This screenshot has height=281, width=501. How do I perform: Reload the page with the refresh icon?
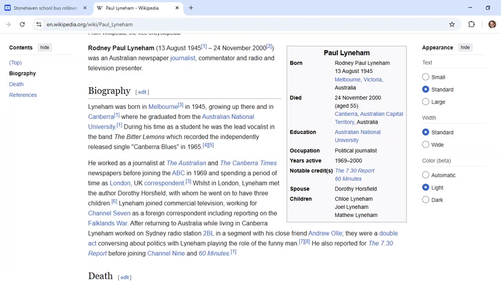(22, 24)
